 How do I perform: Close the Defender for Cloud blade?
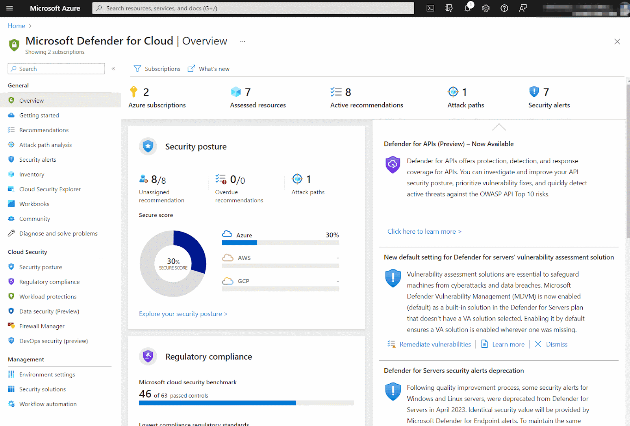pos(617,41)
